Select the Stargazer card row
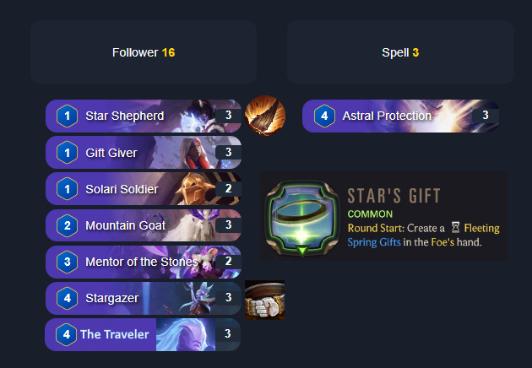Screen dimensions: 532x368 (144, 298)
